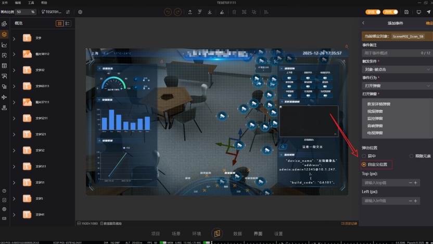Open the 文件 menu
This screenshot has height=244, width=433.
tap(5, 3)
